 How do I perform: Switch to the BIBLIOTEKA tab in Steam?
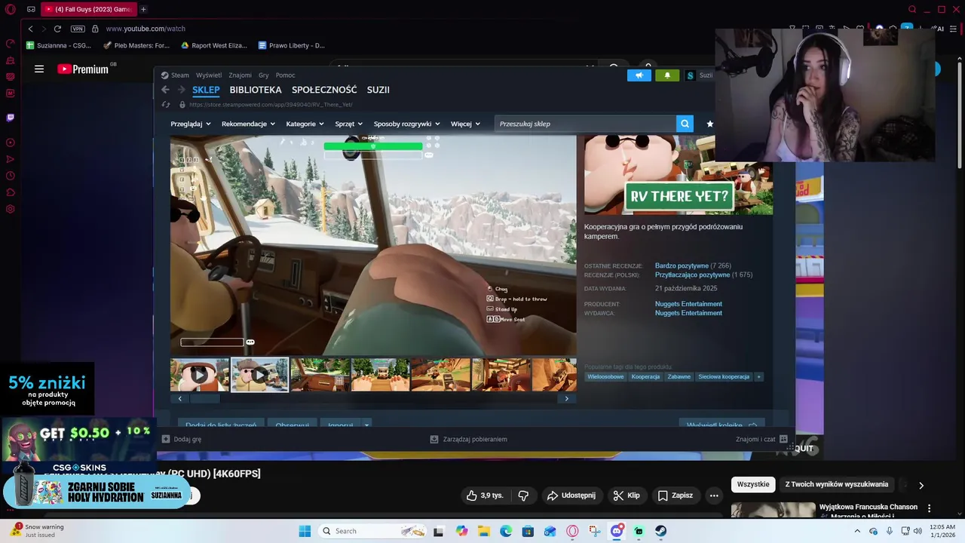click(x=256, y=90)
